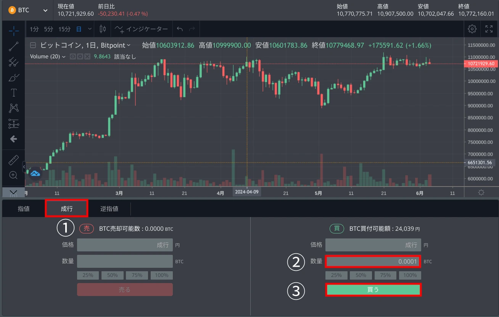499x317 pixels.
Task: Select the 1分 timeframe
Action: (x=34, y=29)
